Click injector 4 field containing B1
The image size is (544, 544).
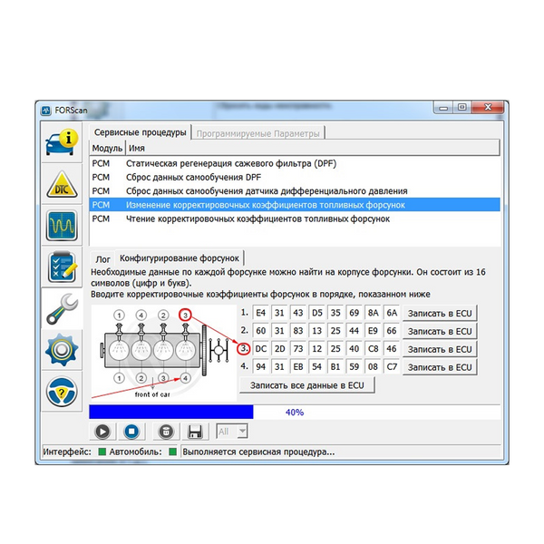tap(335, 366)
